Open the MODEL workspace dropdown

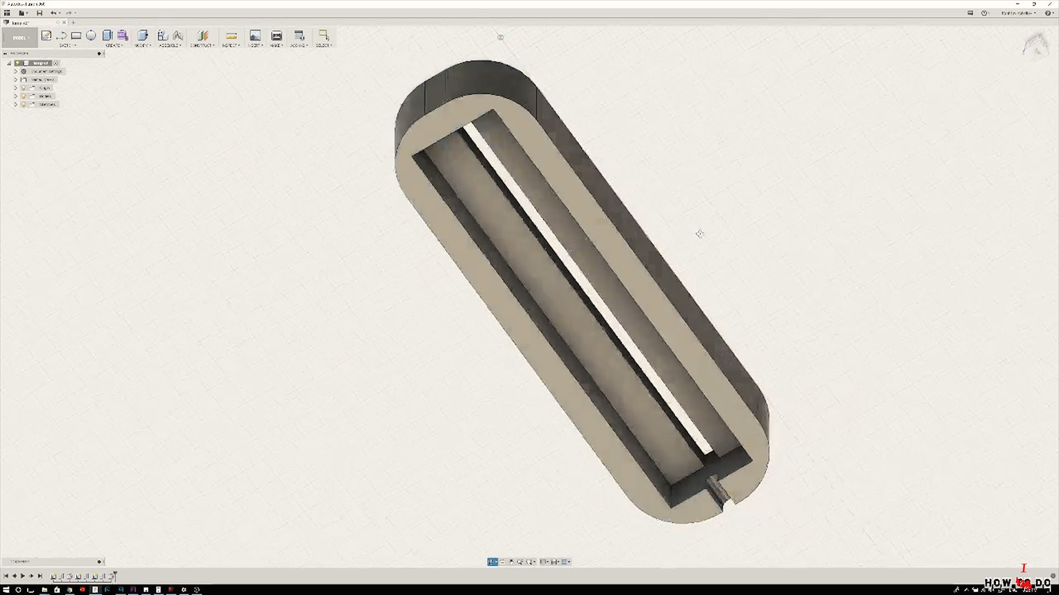(20, 38)
